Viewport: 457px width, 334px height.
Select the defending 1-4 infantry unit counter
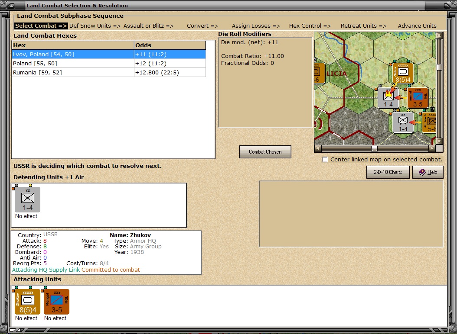[x=27, y=199]
